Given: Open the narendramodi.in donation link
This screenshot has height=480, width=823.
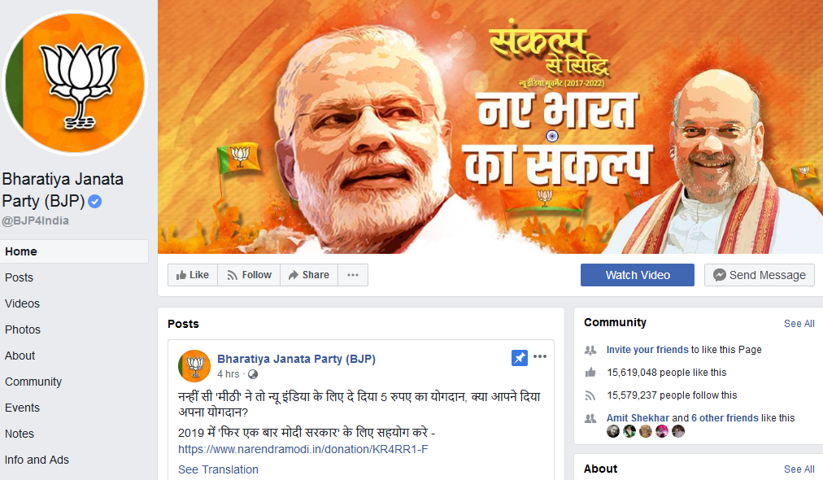Looking at the screenshot, I should (x=303, y=450).
